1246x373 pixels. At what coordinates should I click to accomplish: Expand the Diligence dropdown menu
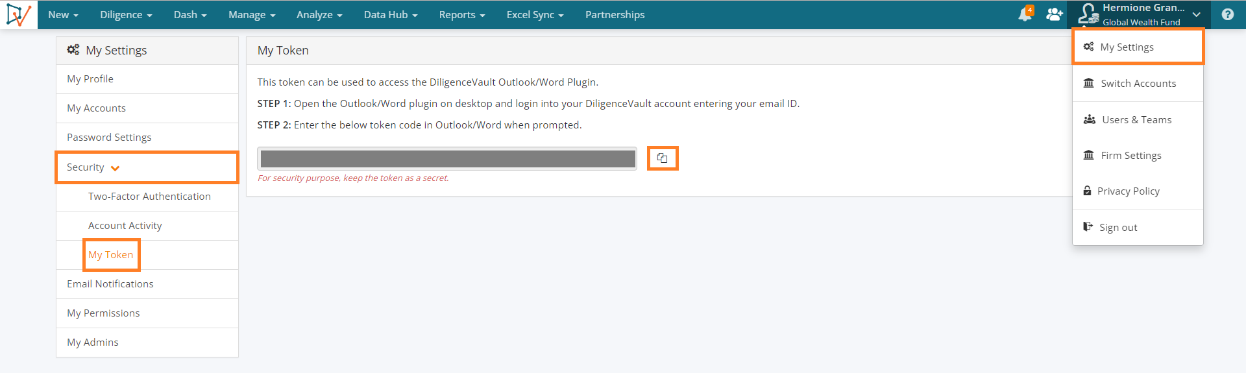(126, 14)
